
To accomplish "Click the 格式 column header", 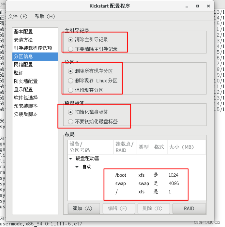I will coord(160,147).
